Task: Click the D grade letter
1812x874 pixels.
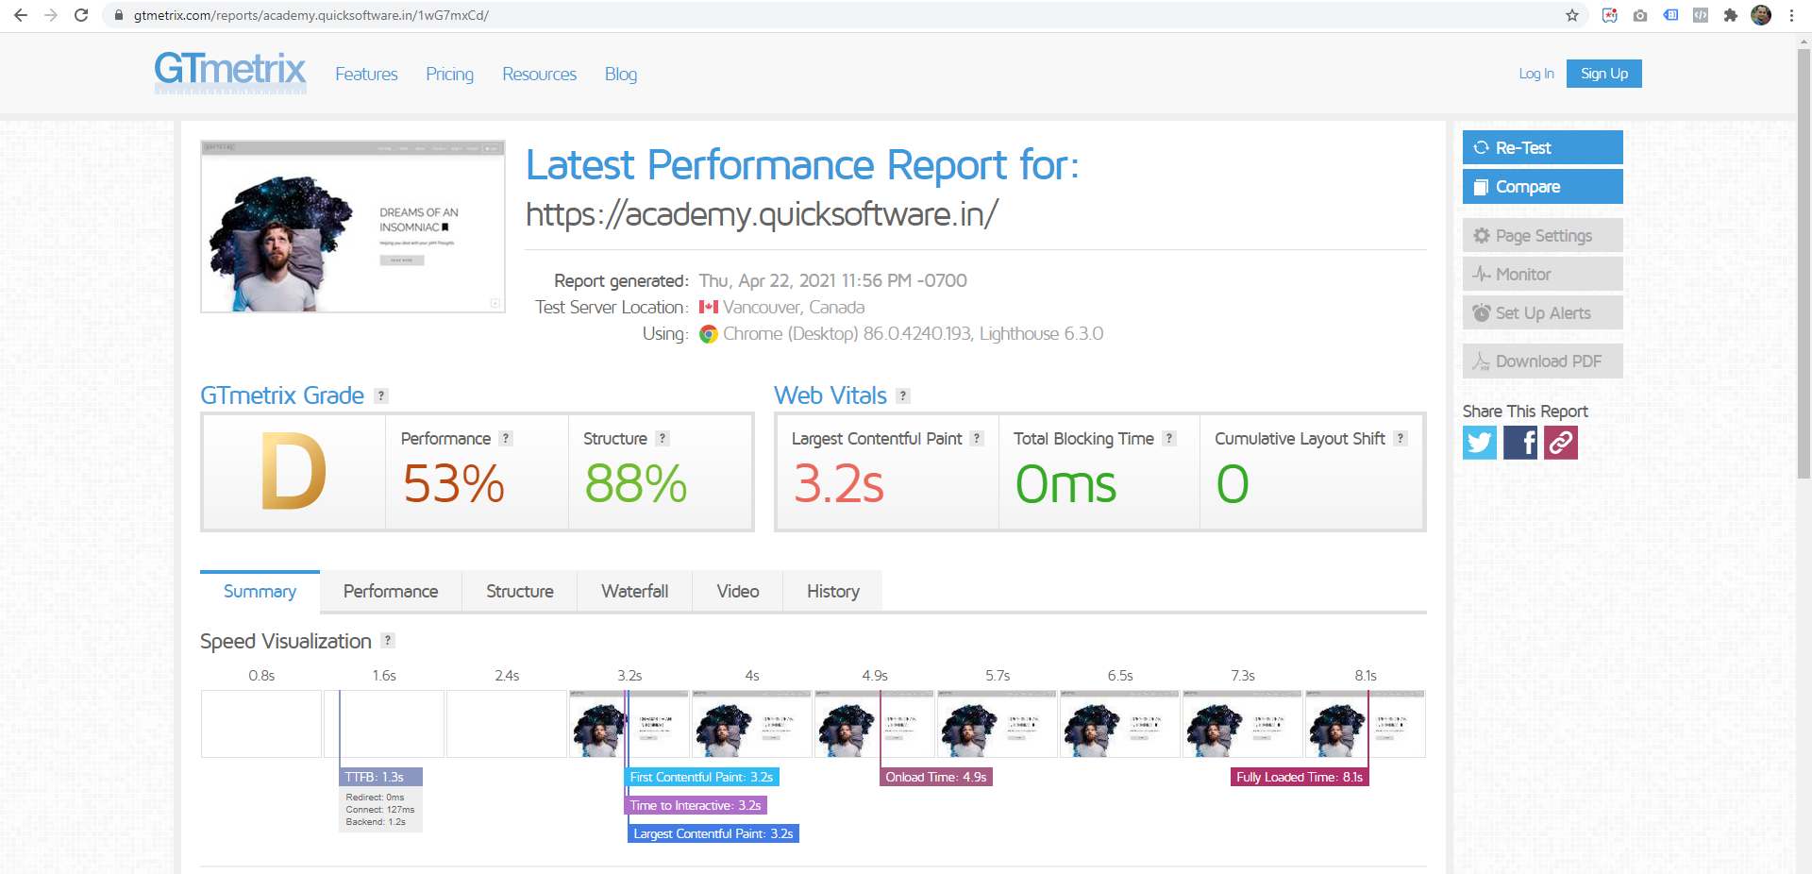Action: [x=294, y=471]
